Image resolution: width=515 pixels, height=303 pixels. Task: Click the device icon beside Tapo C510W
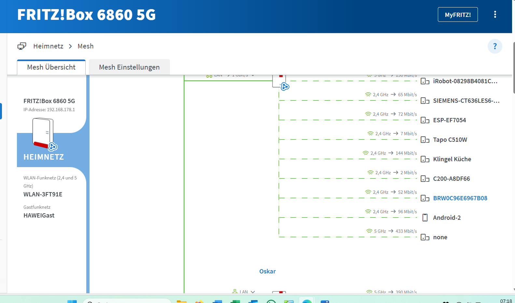coord(425,139)
